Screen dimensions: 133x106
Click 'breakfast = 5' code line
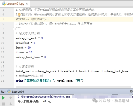pos(25,43)
